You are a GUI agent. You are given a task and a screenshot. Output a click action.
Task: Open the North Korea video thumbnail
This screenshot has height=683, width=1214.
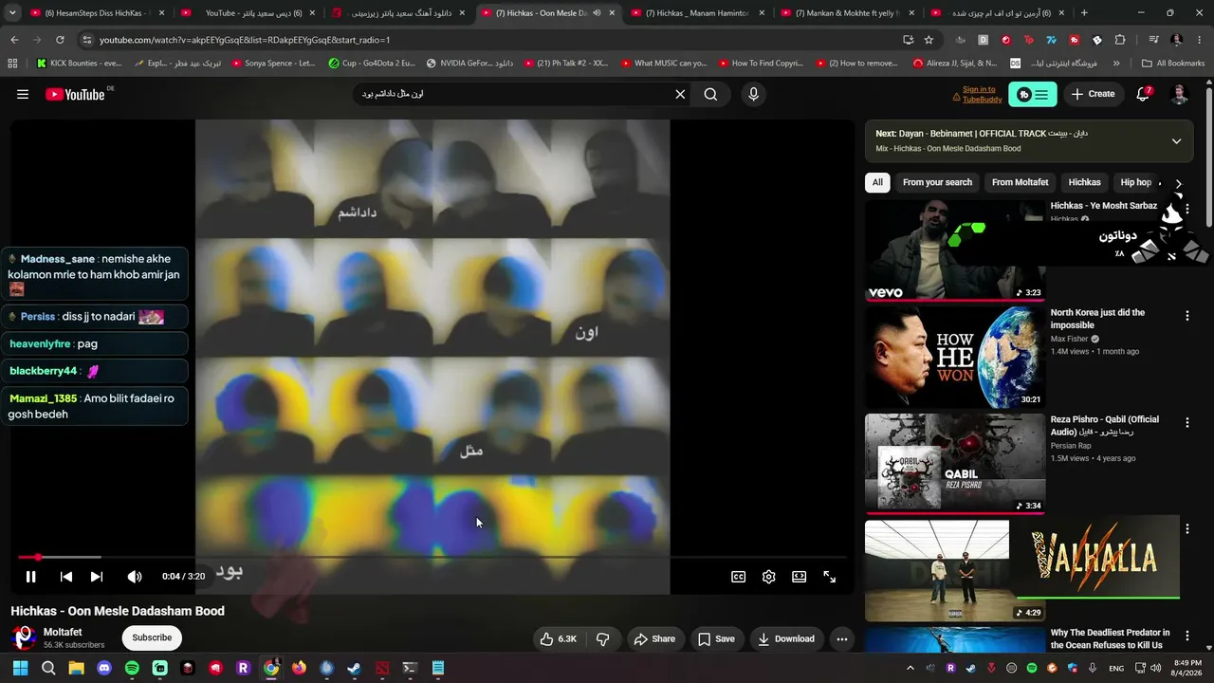[x=954, y=357]
